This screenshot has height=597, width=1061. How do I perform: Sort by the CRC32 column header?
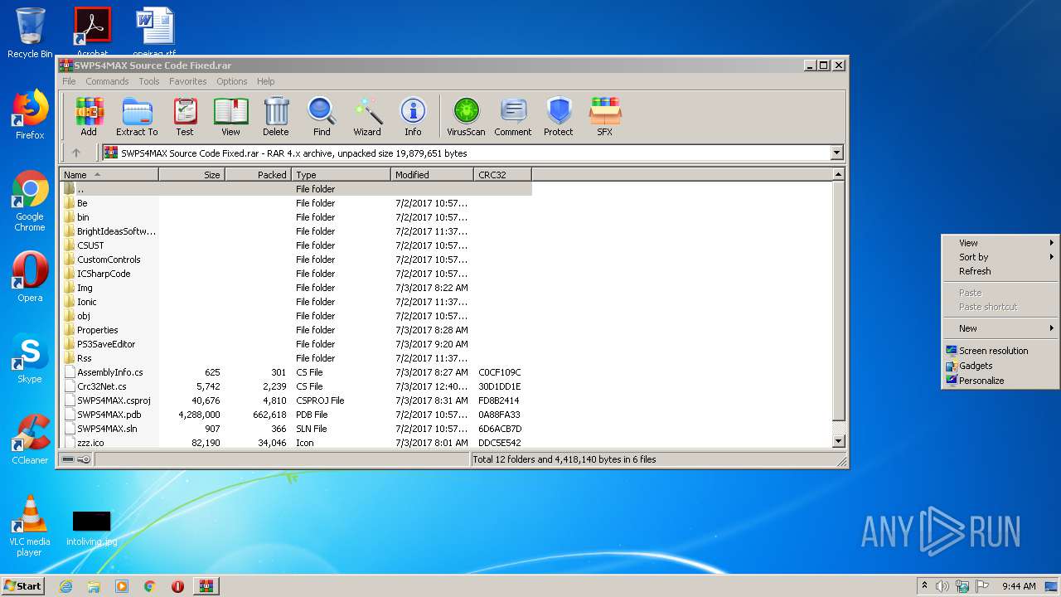click(502, 175)
